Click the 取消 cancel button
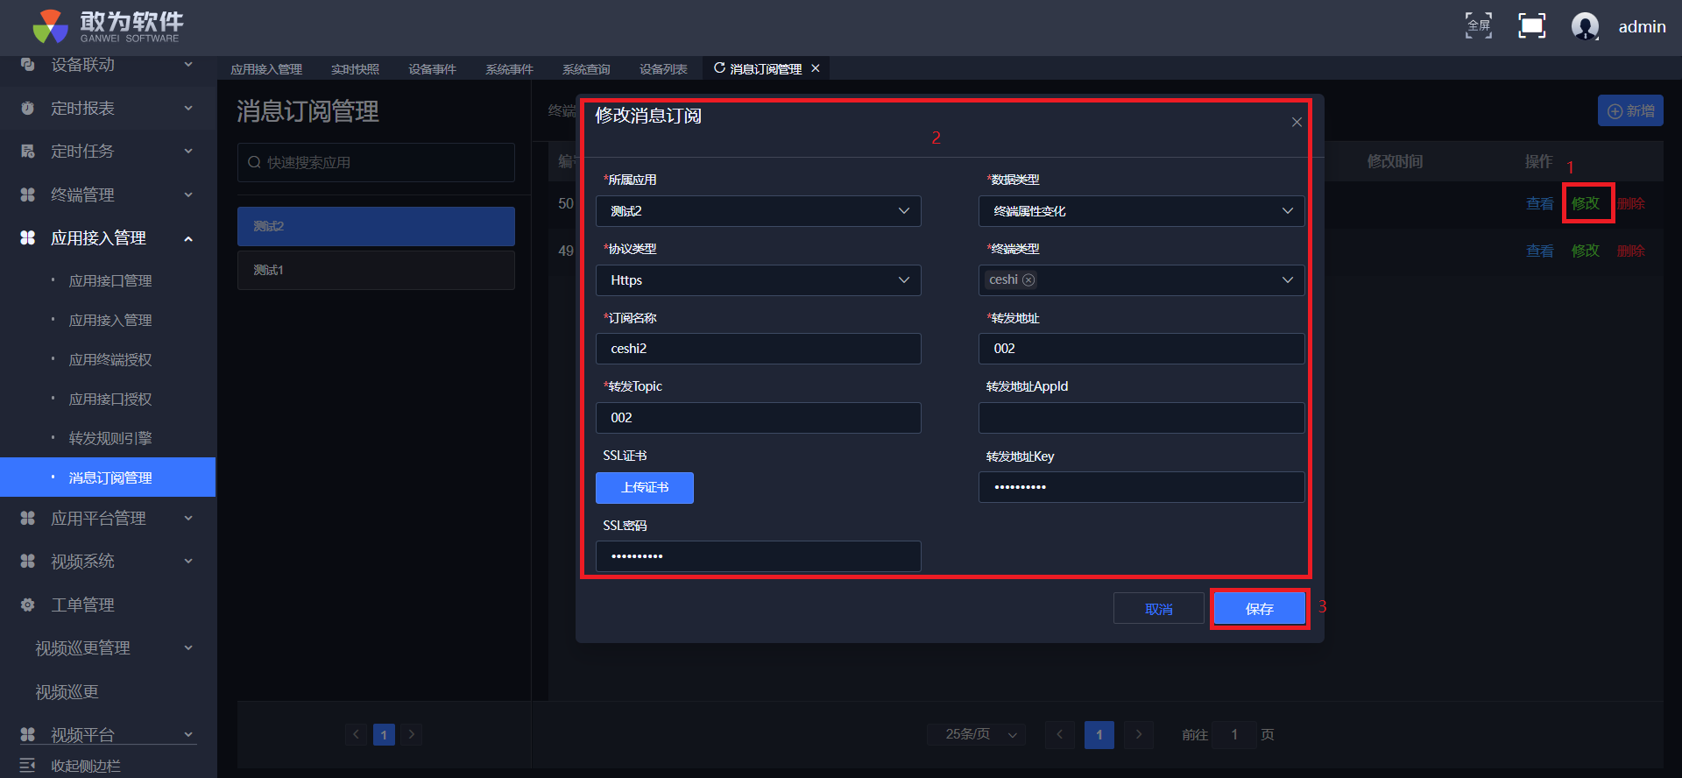Viewport: 1682px width, 778px height. (1158, 609)
